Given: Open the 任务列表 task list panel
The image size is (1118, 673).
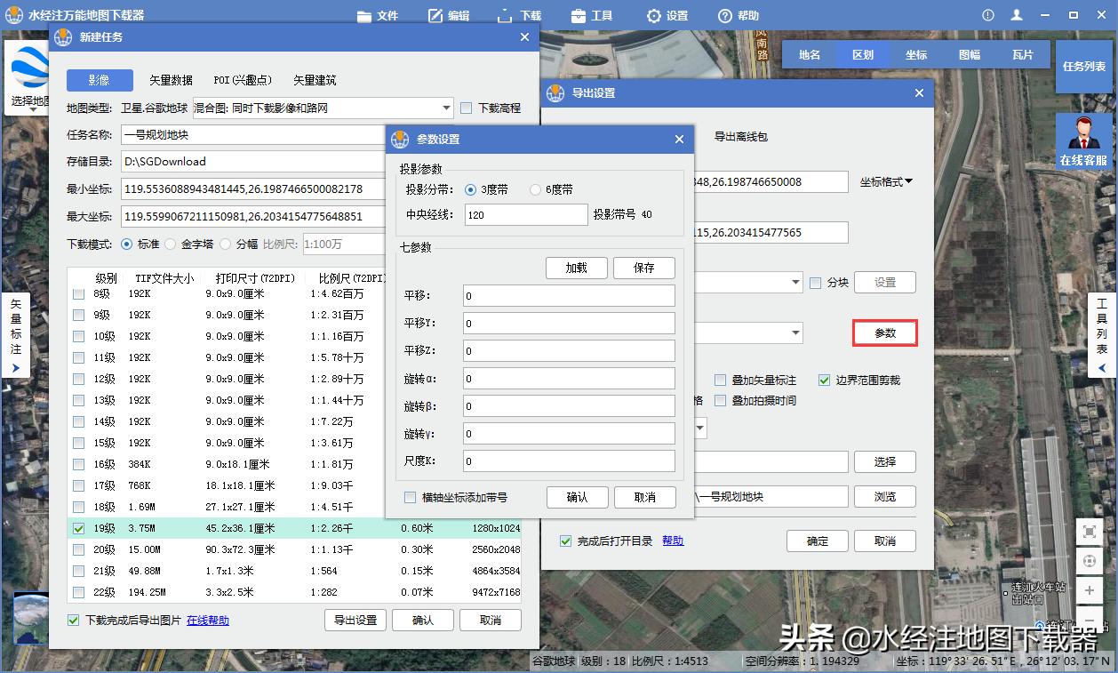Looking at the screenshot, I should pyautogui.click(x=1083, y=68).
